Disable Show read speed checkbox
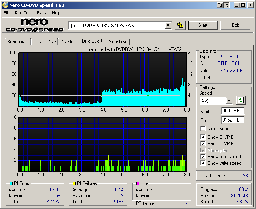The height and width of the screenshot is (209, 256). (x=203, y=157)
